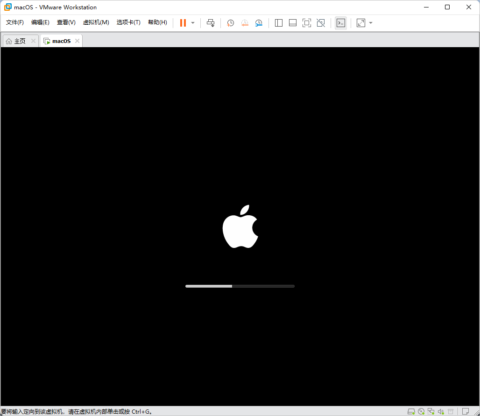Toggle Unity mode icon
The width and height of the screenshot is (480, 416).
click(x=321, y=23)
